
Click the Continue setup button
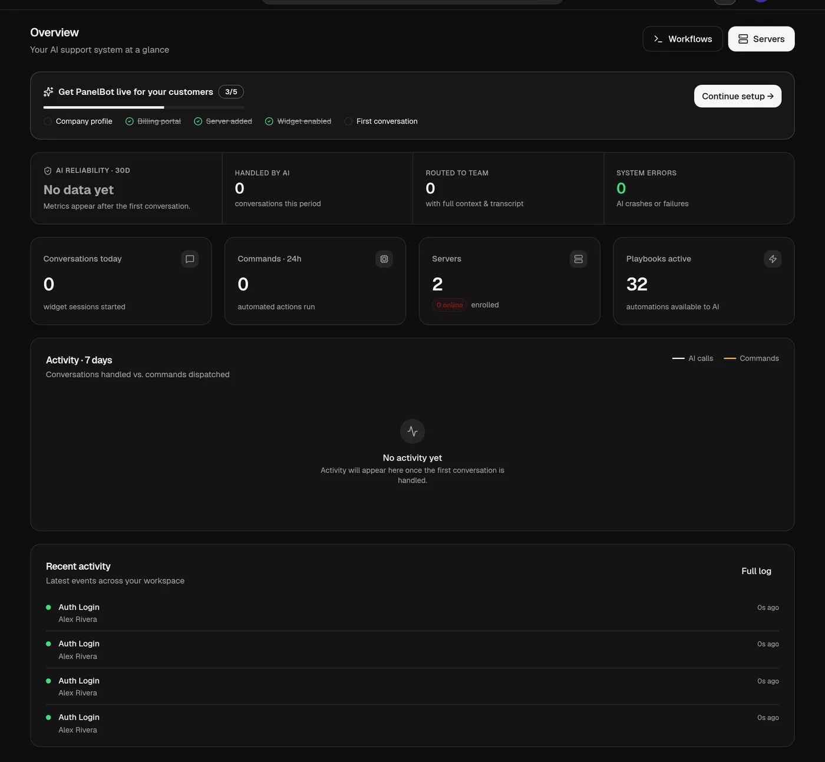[738, 96]
